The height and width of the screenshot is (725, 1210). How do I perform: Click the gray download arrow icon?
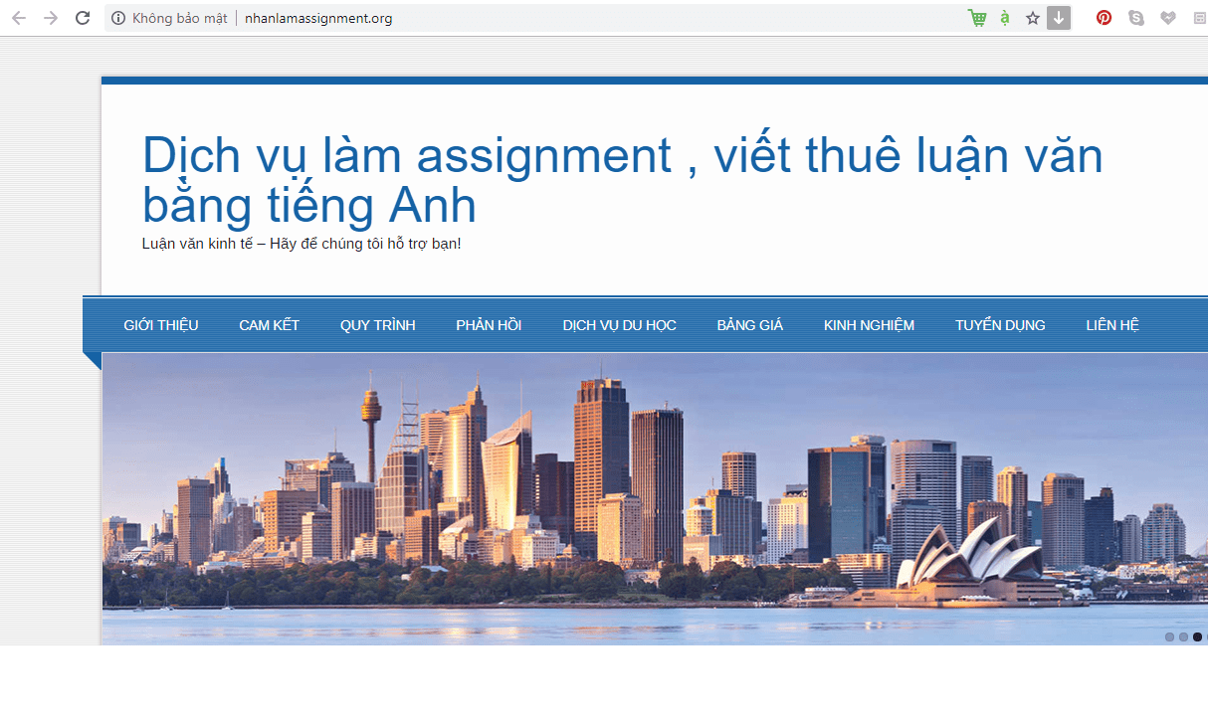[x=1059, y=18]
